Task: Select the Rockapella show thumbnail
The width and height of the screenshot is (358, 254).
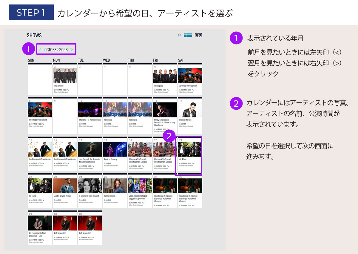Action: [165, 76]
